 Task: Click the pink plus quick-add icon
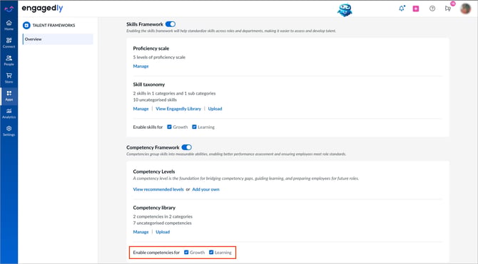click(x=416, y=9)
